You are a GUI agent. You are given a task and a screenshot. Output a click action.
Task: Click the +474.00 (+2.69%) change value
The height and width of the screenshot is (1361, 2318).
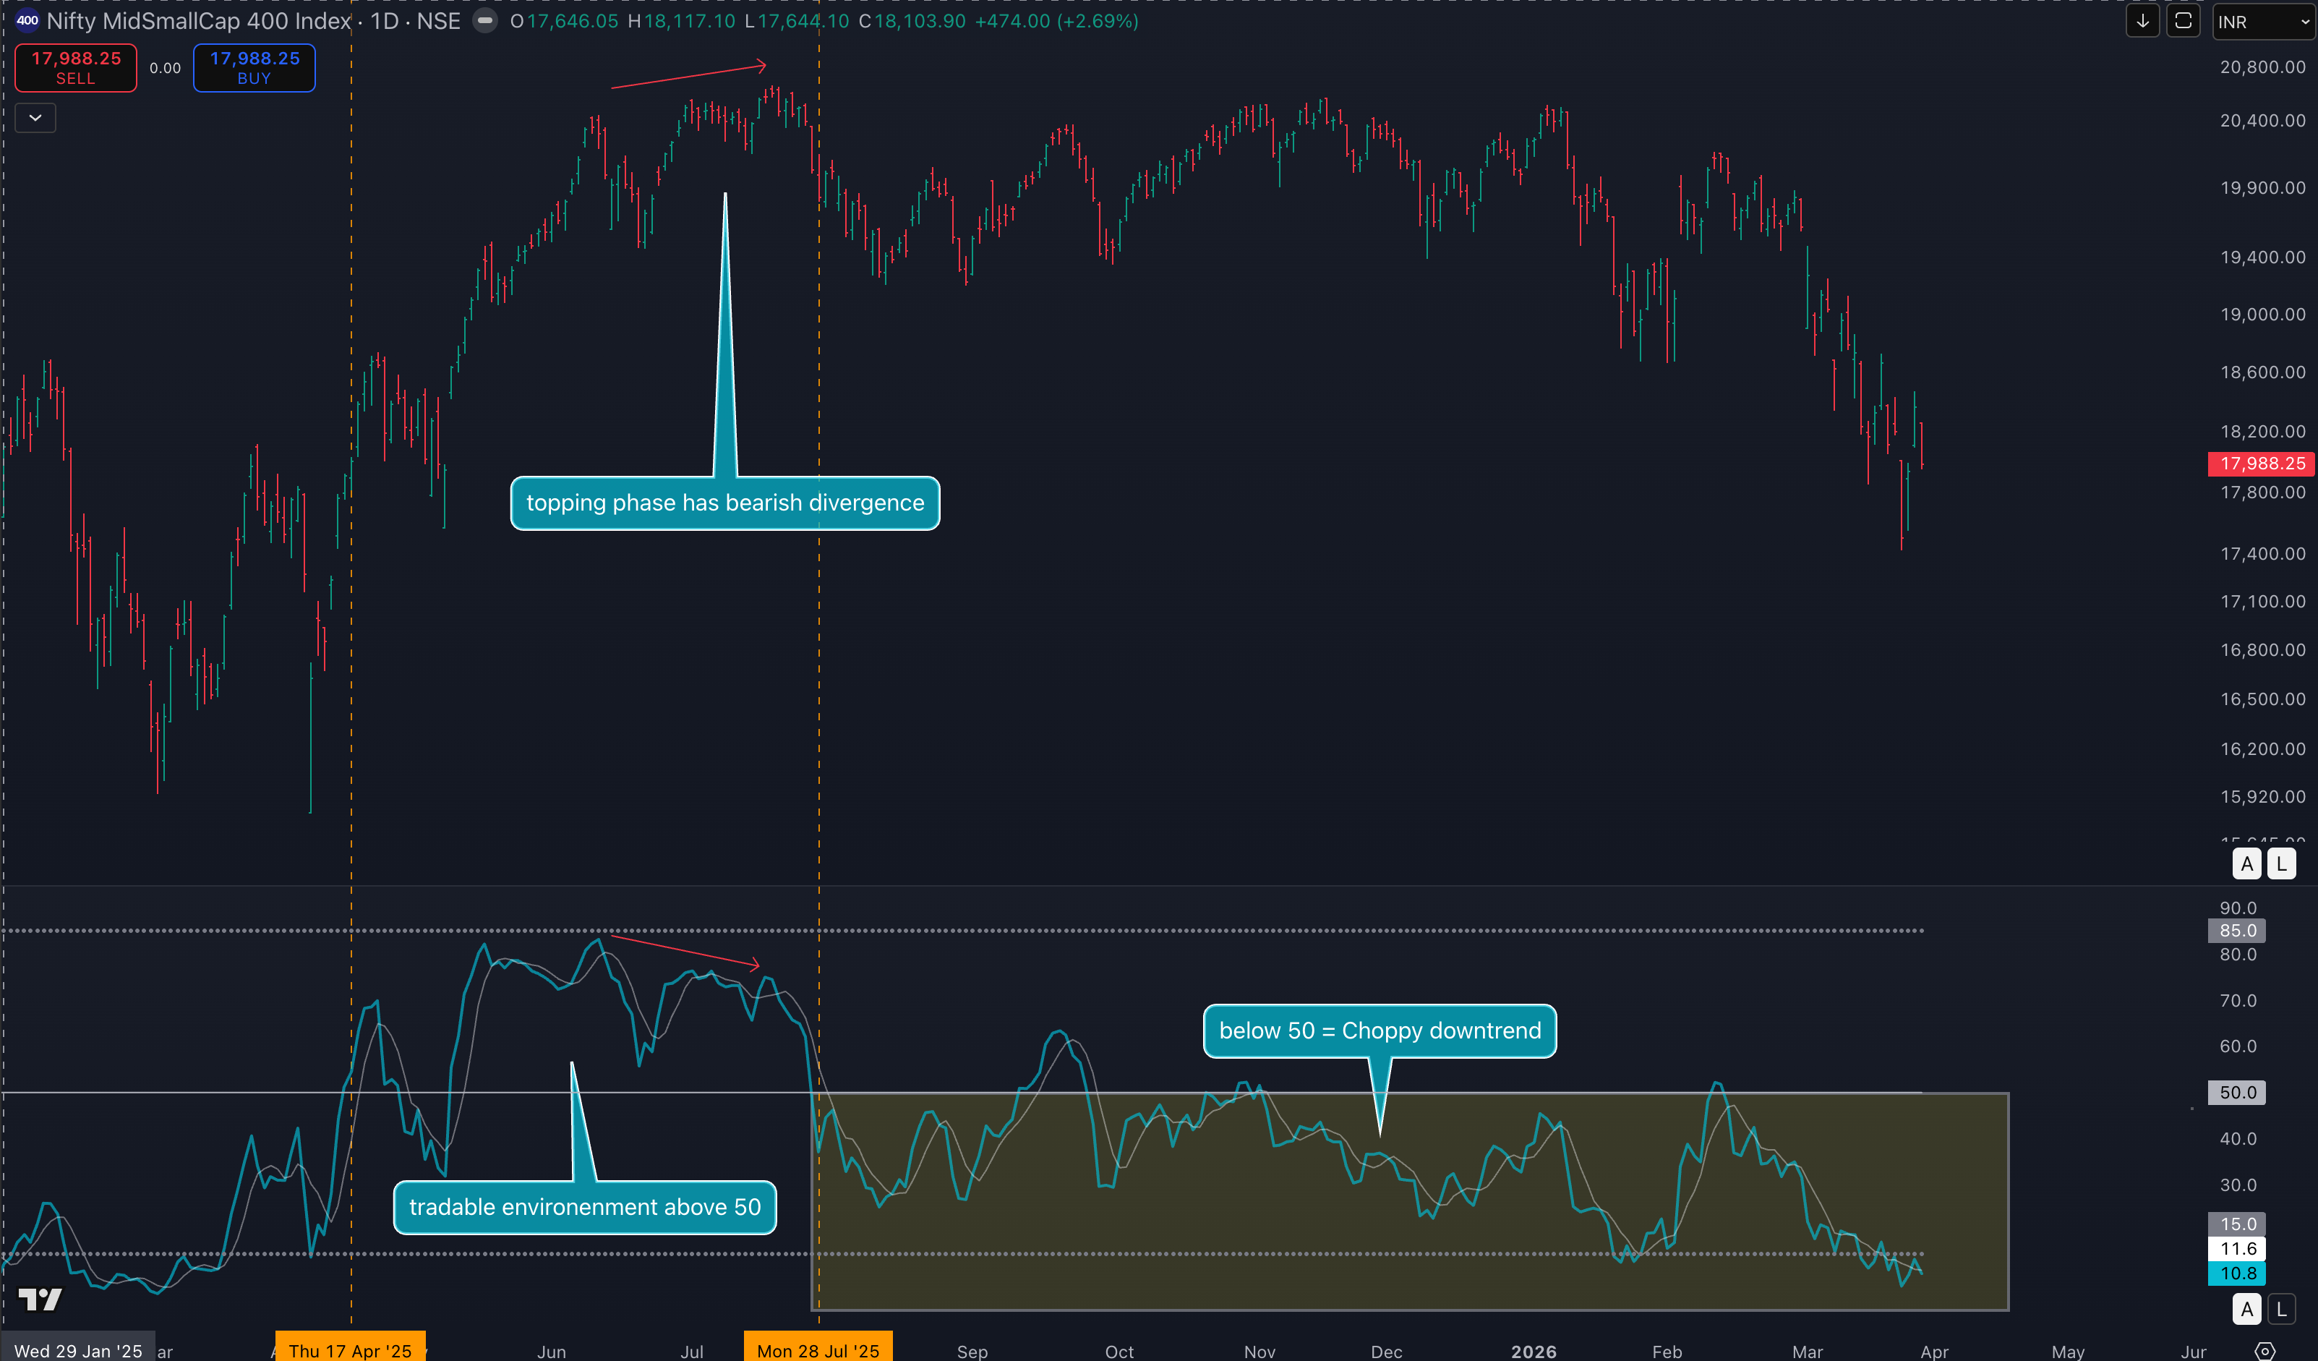[x=1056, y=21]
